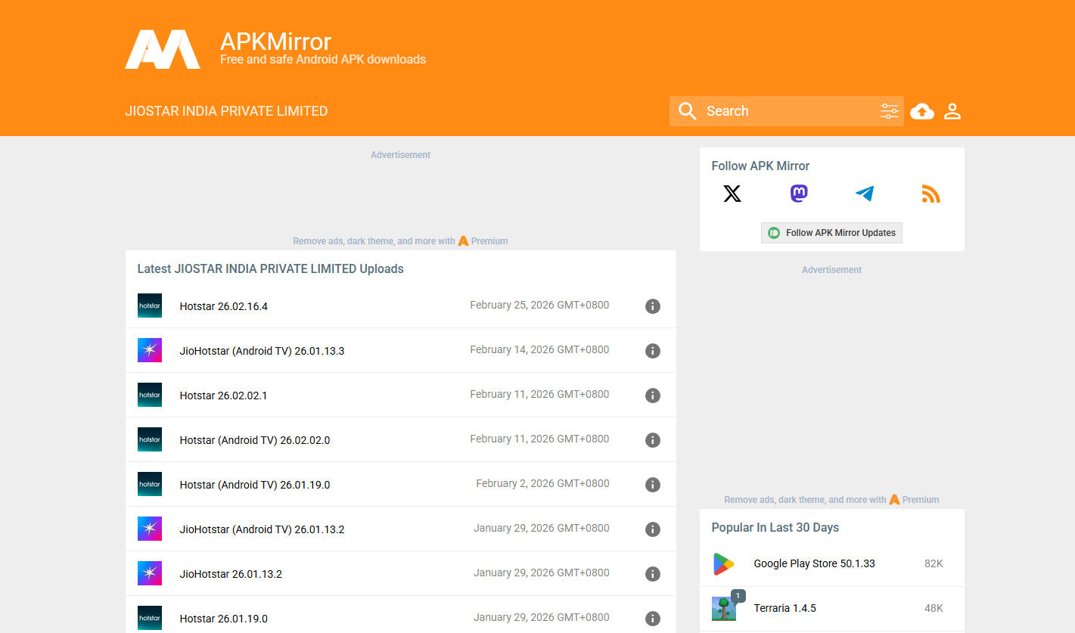Image resolution: width=1075 pixels, height=633 pixels.
Task: Click the Hotstar (Android TV) 26.01.19.0 thumbnail
Action: coord(150,484)
